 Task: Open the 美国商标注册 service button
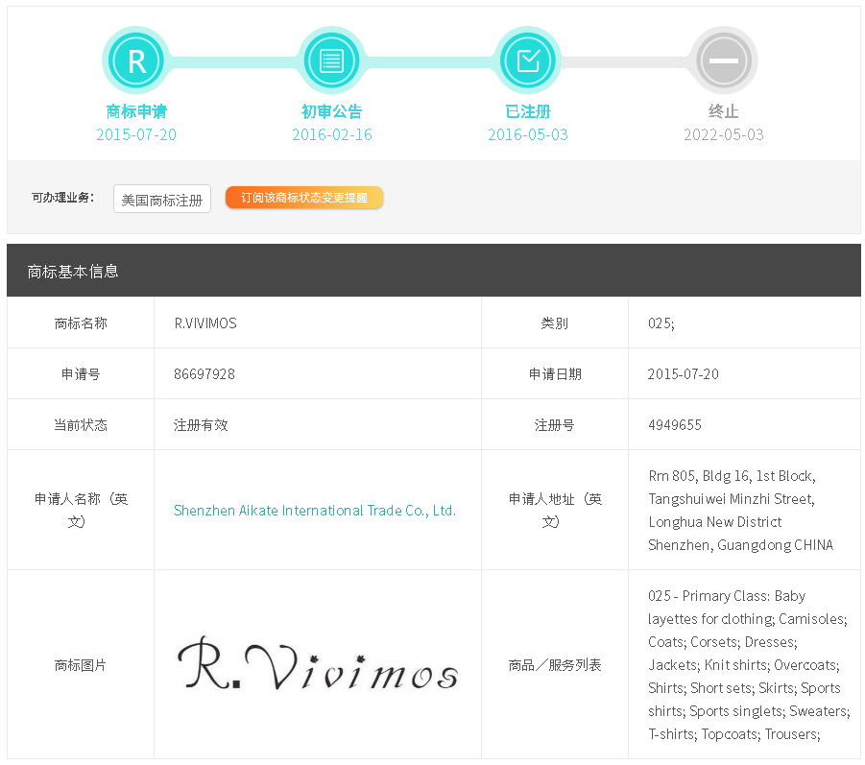[x=162, y=199]
